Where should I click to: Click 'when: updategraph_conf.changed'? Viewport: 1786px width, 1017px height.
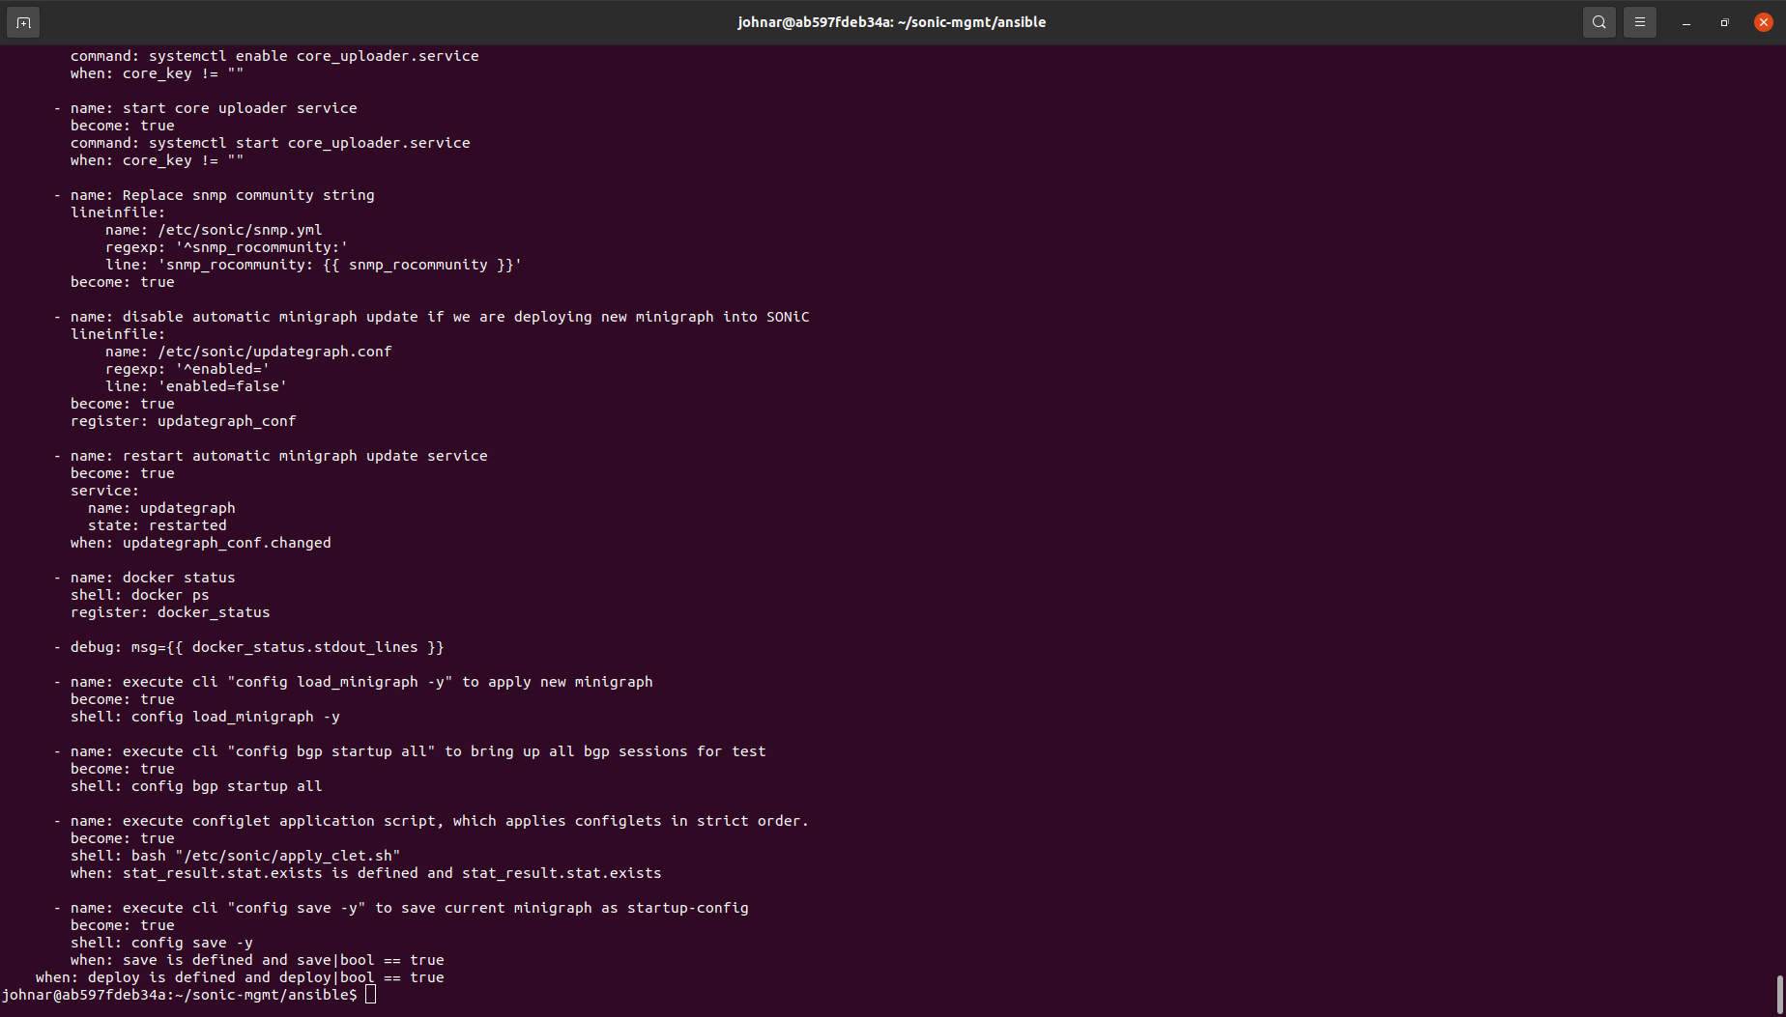[x=200, y=543]
